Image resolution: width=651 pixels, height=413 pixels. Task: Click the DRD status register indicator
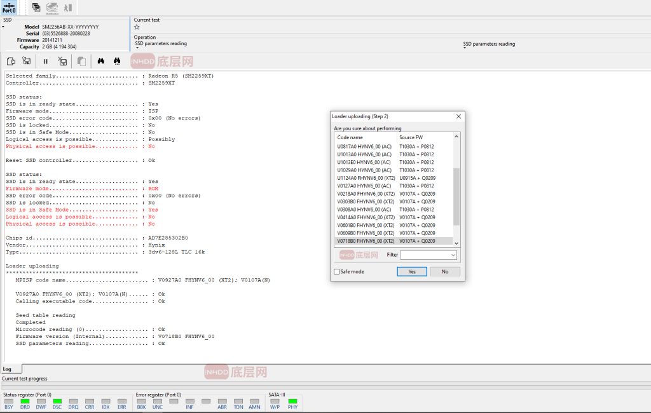25,403
